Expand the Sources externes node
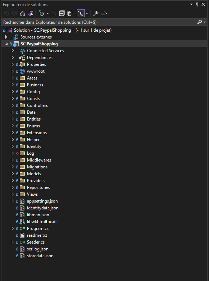This screenshot has height=281, width=209. (x=6, y=37)
